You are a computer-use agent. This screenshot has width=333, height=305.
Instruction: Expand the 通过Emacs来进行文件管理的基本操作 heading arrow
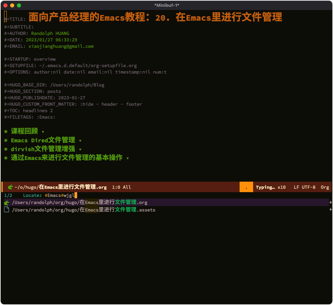pyautogui.click(x=128, y=158)
